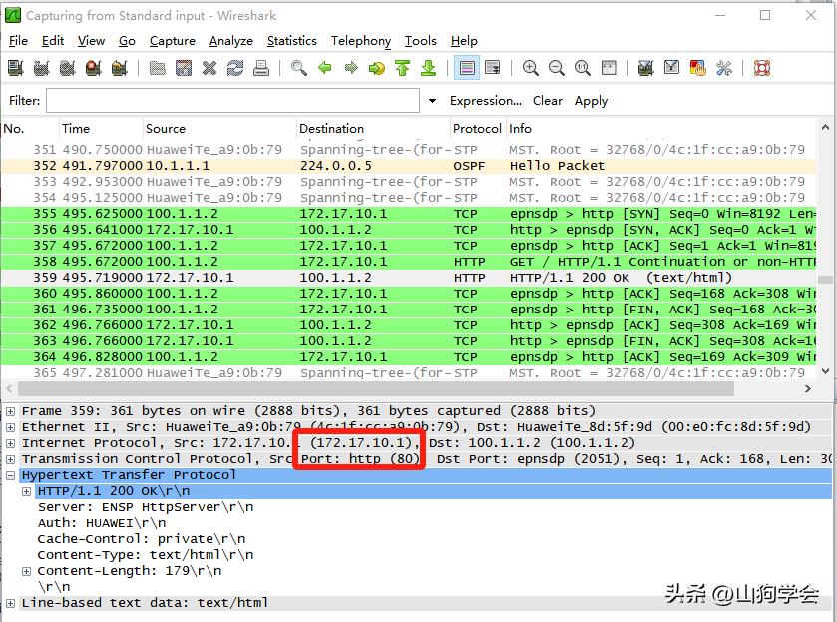Click the print packets icon
Screen dimensions: 837x622
(x=261, y=68)
